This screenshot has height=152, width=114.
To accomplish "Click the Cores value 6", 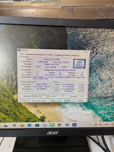I will point(63,96).
